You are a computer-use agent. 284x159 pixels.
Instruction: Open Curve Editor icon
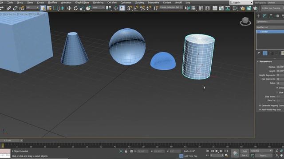221,8
